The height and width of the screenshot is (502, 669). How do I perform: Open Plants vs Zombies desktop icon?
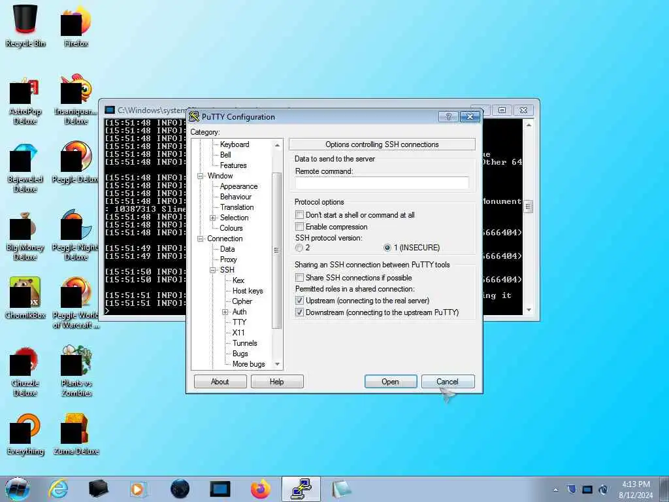[76, 371]
